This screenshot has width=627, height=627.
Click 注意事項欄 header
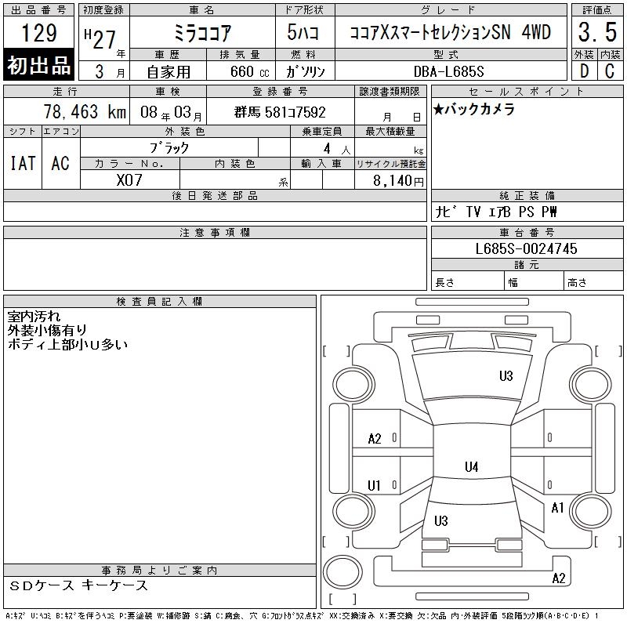pyautogui.click(x=215, y=232)
